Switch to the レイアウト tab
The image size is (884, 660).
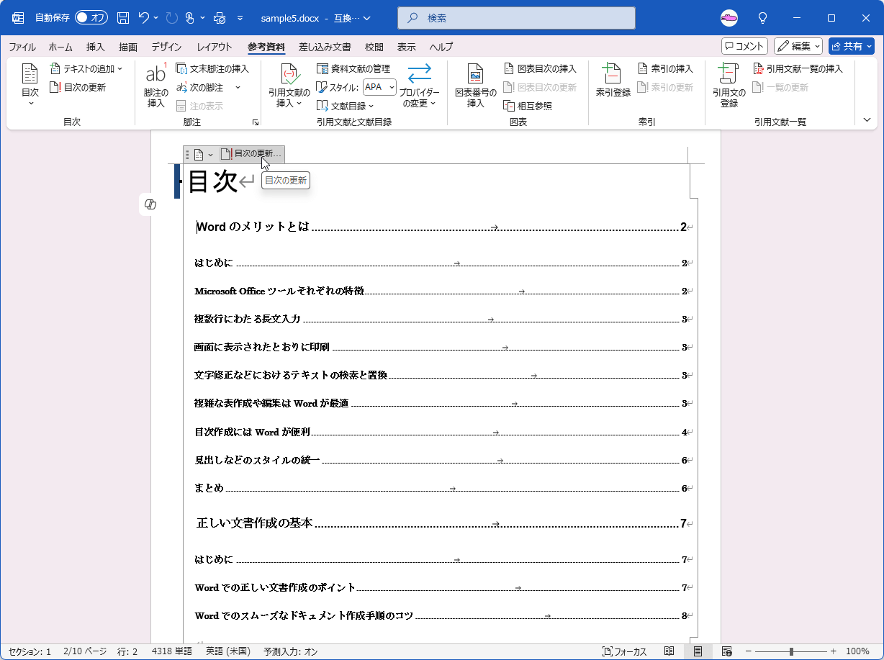215,47
